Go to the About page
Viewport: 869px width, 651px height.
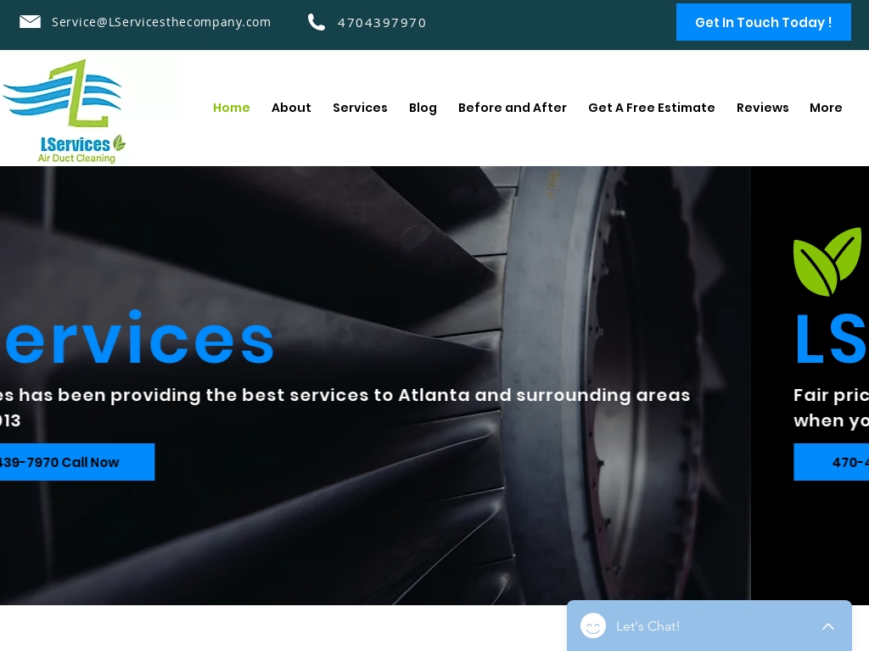[291, 108]
